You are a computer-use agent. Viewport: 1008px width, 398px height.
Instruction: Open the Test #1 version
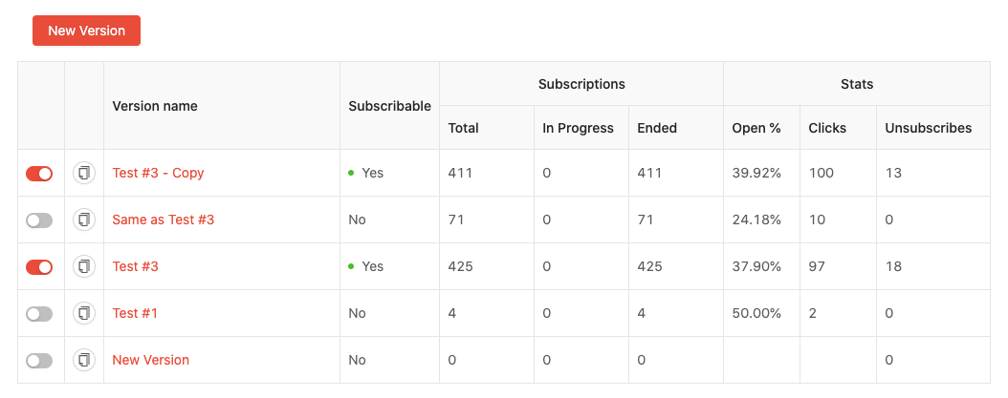135,313
